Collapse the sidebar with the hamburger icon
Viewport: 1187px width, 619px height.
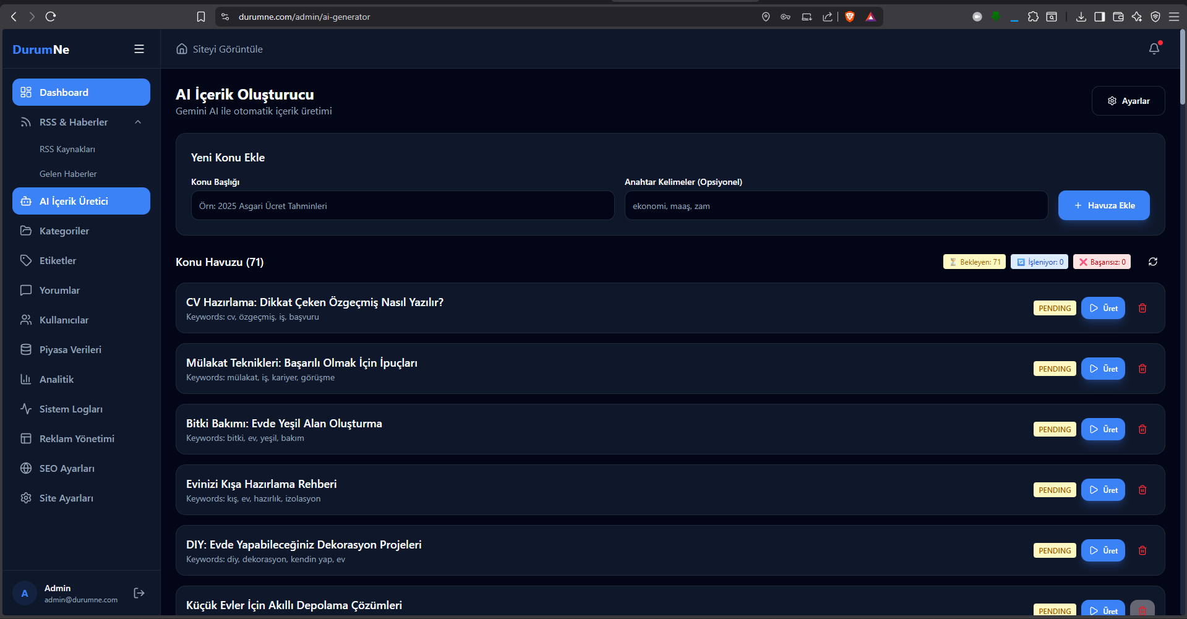point(139,49)
